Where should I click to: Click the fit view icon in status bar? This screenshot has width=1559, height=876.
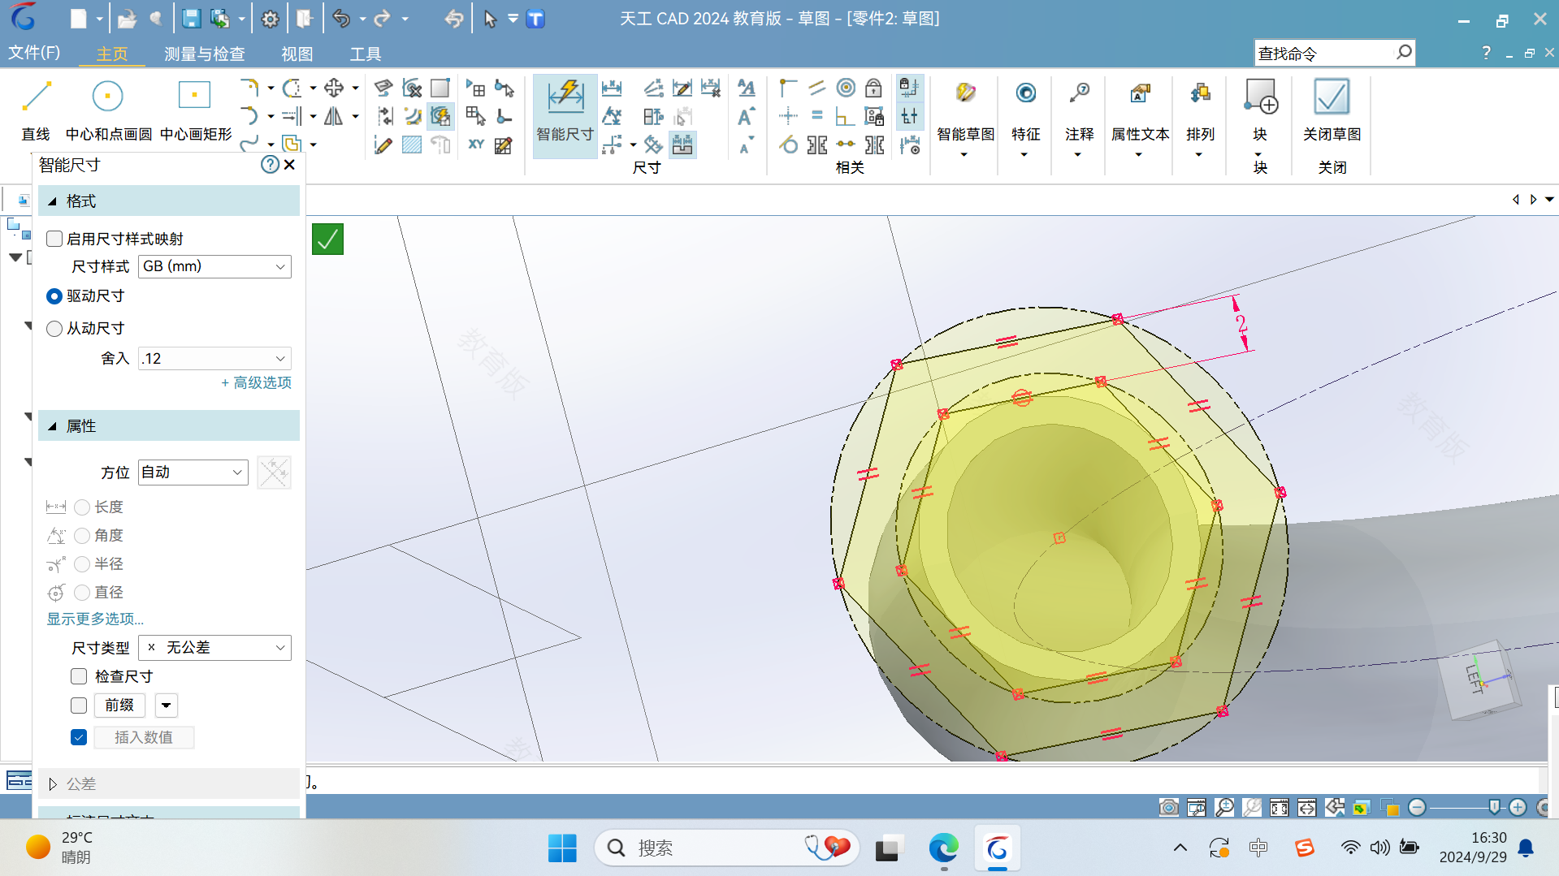tap(1280, 807)
